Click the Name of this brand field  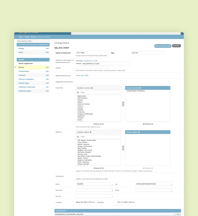(92, 53)
